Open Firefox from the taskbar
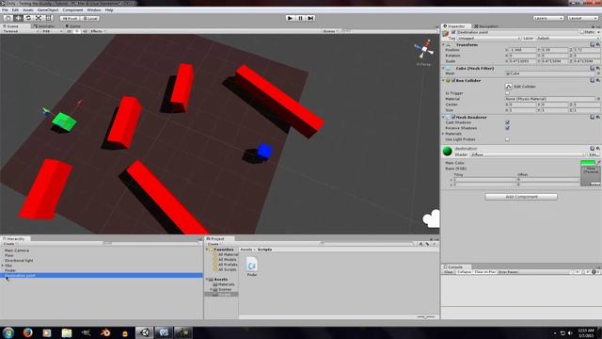The width and height of the screenshot is (602, 339). click(27, 332)
